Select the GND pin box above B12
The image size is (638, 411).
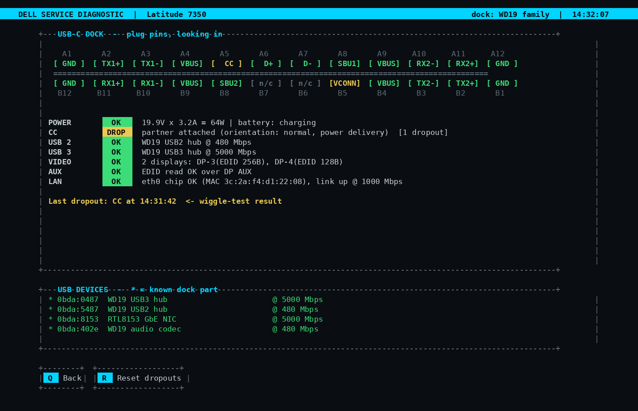click(69, 83)
